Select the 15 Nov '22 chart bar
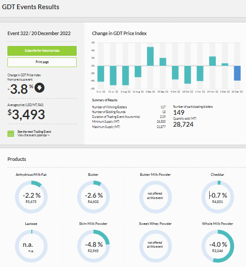 click(212, 61)
